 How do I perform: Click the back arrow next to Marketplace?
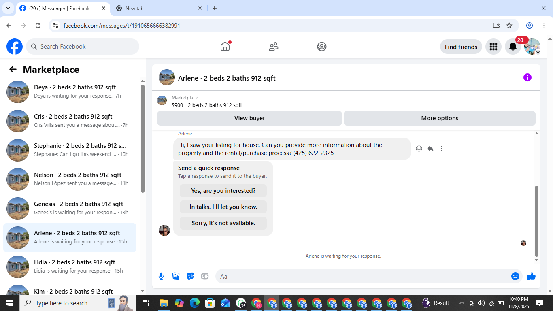point(13,69)
